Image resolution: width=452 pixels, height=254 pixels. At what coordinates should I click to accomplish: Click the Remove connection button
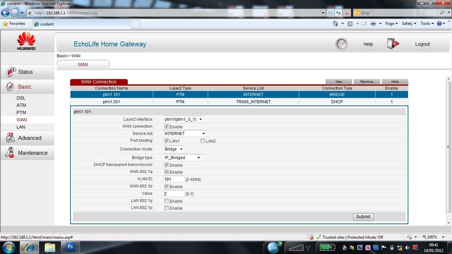366,81
